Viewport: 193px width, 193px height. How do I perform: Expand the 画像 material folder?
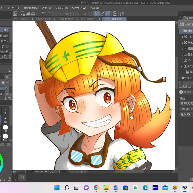pyautogui.click(x=182, y=54)
